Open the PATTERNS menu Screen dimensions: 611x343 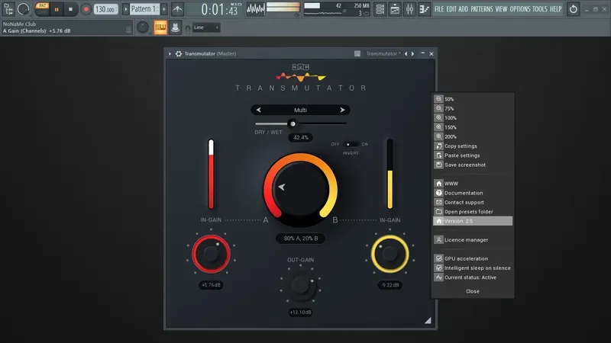pyautogui.click(x=482, y=9)
